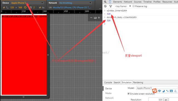The height and width of the screenshot is (101, 178).
Task: Select Device section in Emulation sidebar
Action: coord(108,88)
